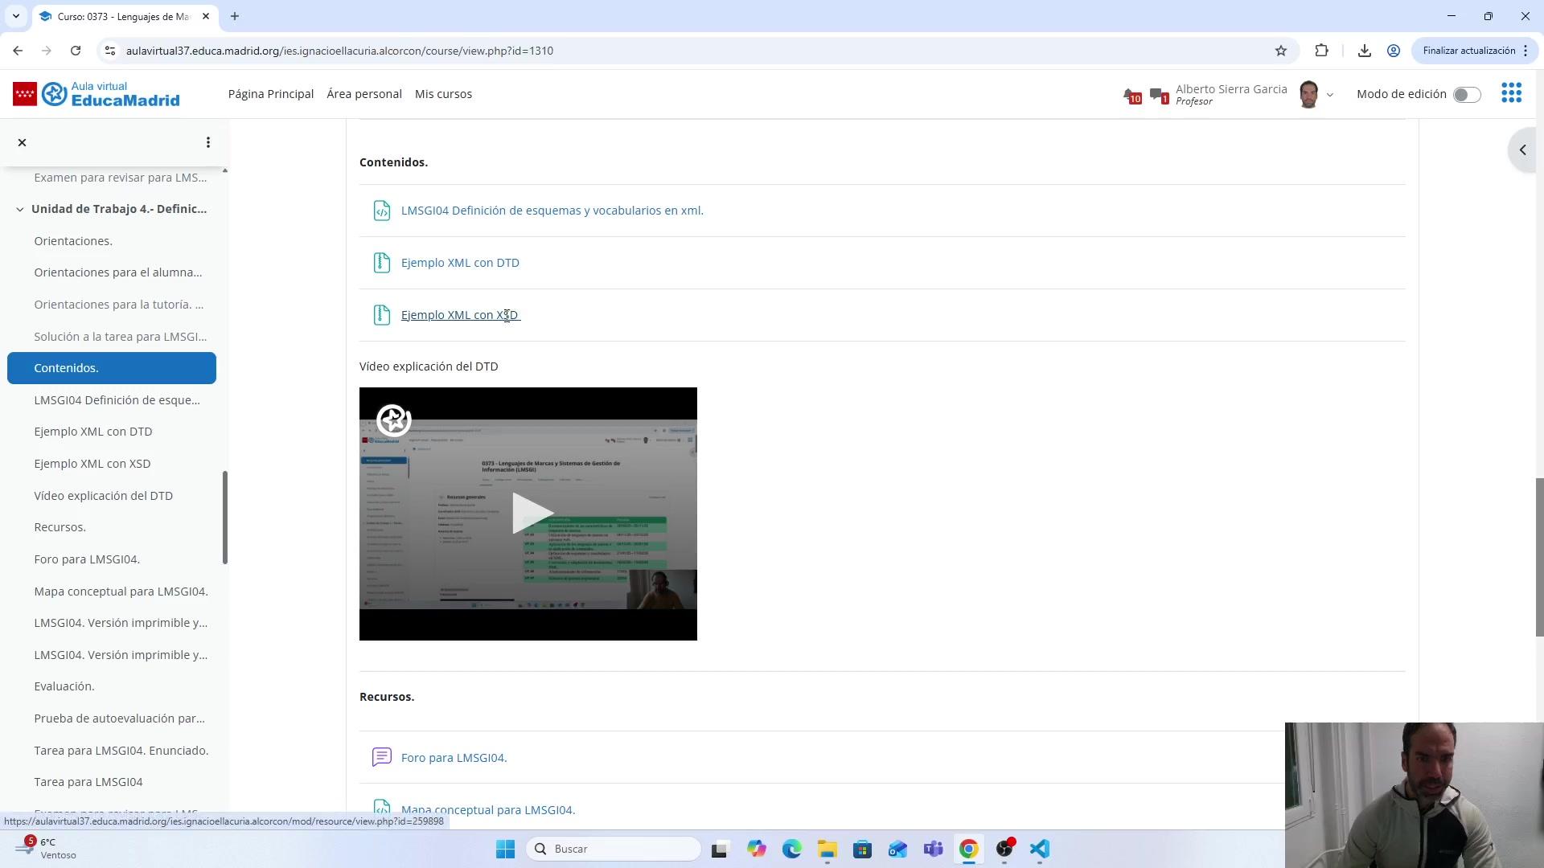This screenshot has width=1544, height=868.
Task: Open the browser tab search dropdown
Action: [x=15, y=16]
